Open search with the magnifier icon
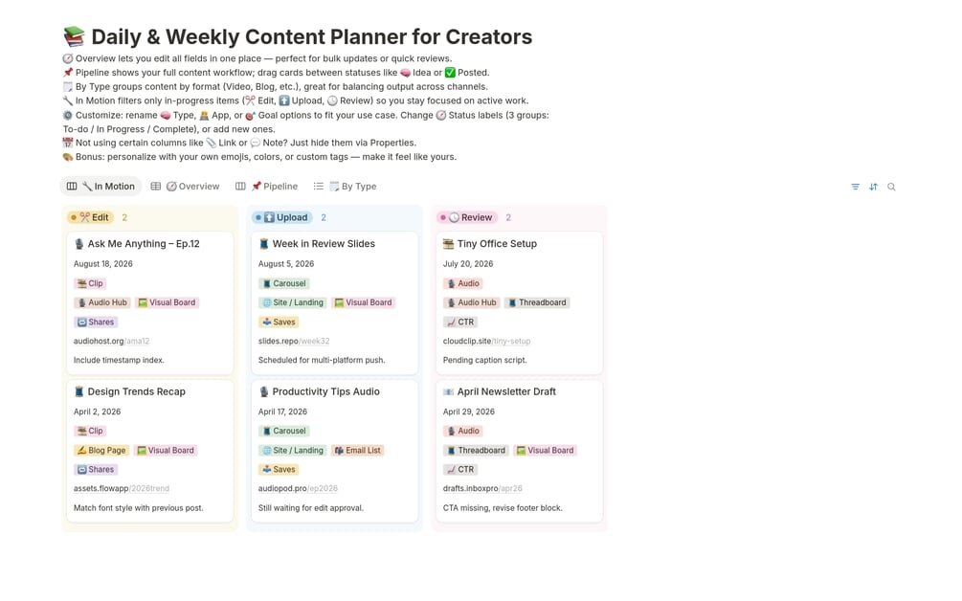Viewport: 962px width, 601px height. pos(891,187)
